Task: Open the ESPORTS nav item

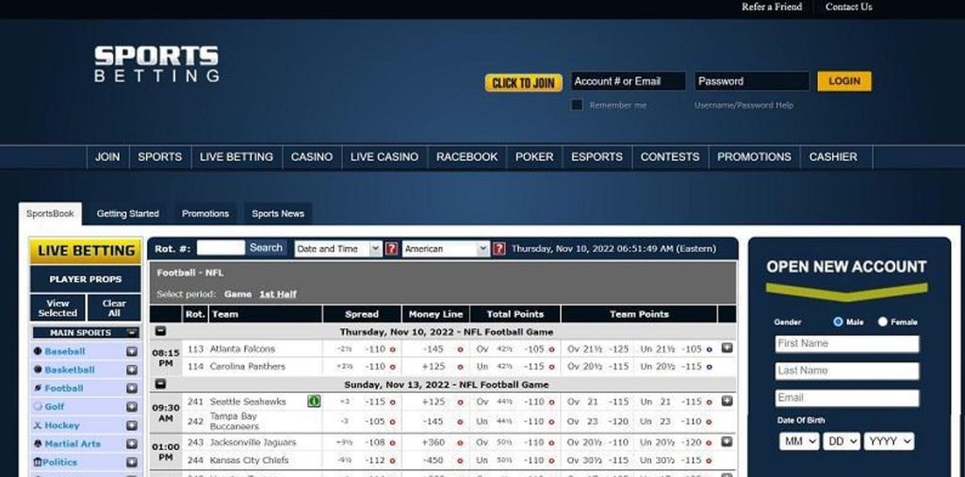Action: [597, 156]
